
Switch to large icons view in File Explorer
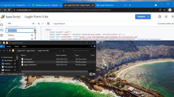point(94,74)
